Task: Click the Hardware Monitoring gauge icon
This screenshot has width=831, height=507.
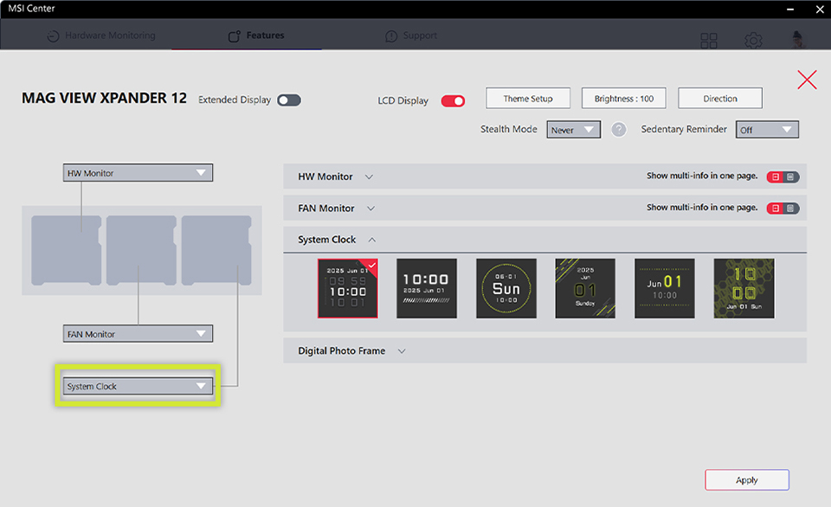Action: coord(53,36)
